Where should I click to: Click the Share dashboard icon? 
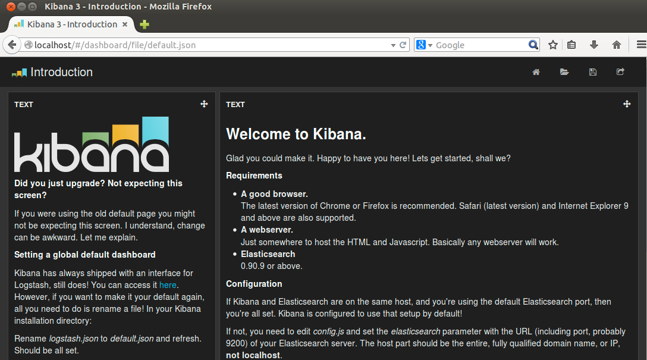(620, 72)
